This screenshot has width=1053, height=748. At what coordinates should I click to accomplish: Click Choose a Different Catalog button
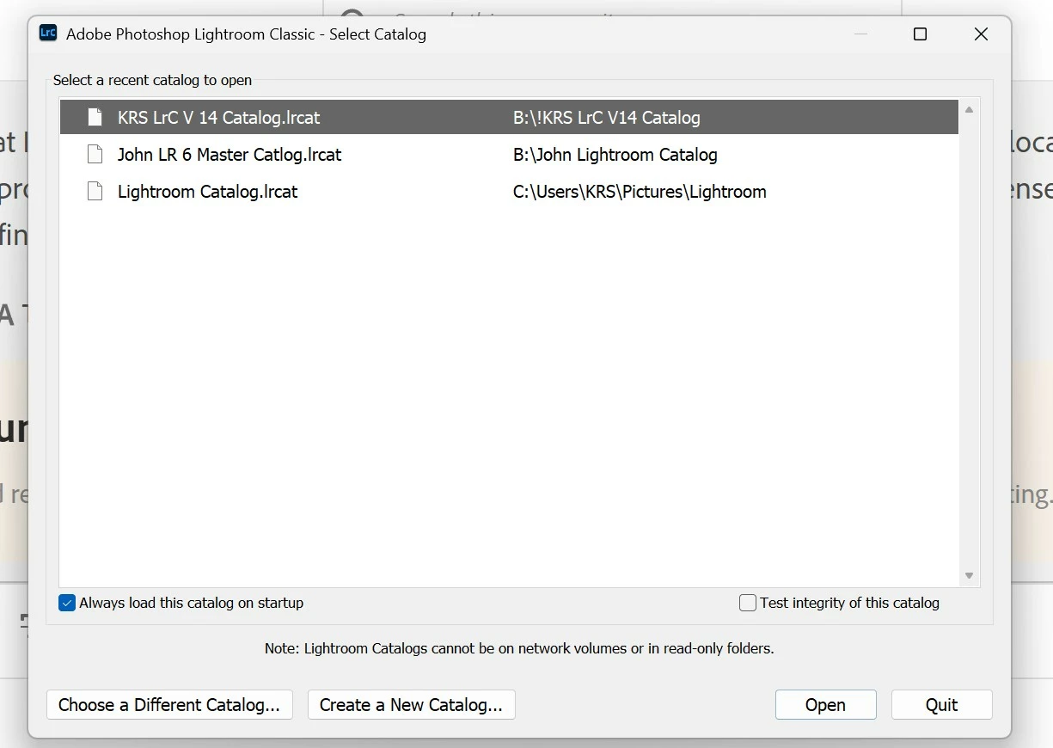click(x=169, y=705)
